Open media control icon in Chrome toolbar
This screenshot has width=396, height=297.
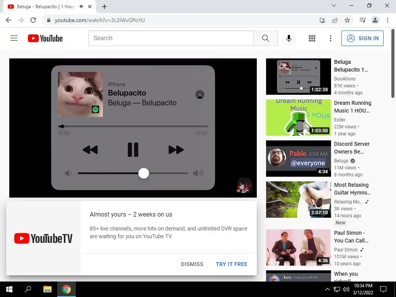click(362, 20)
